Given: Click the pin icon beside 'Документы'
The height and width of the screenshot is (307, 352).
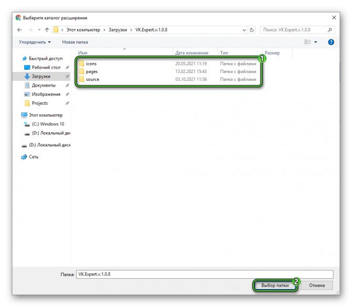Looking at the screenshot, I should (67, 85).
